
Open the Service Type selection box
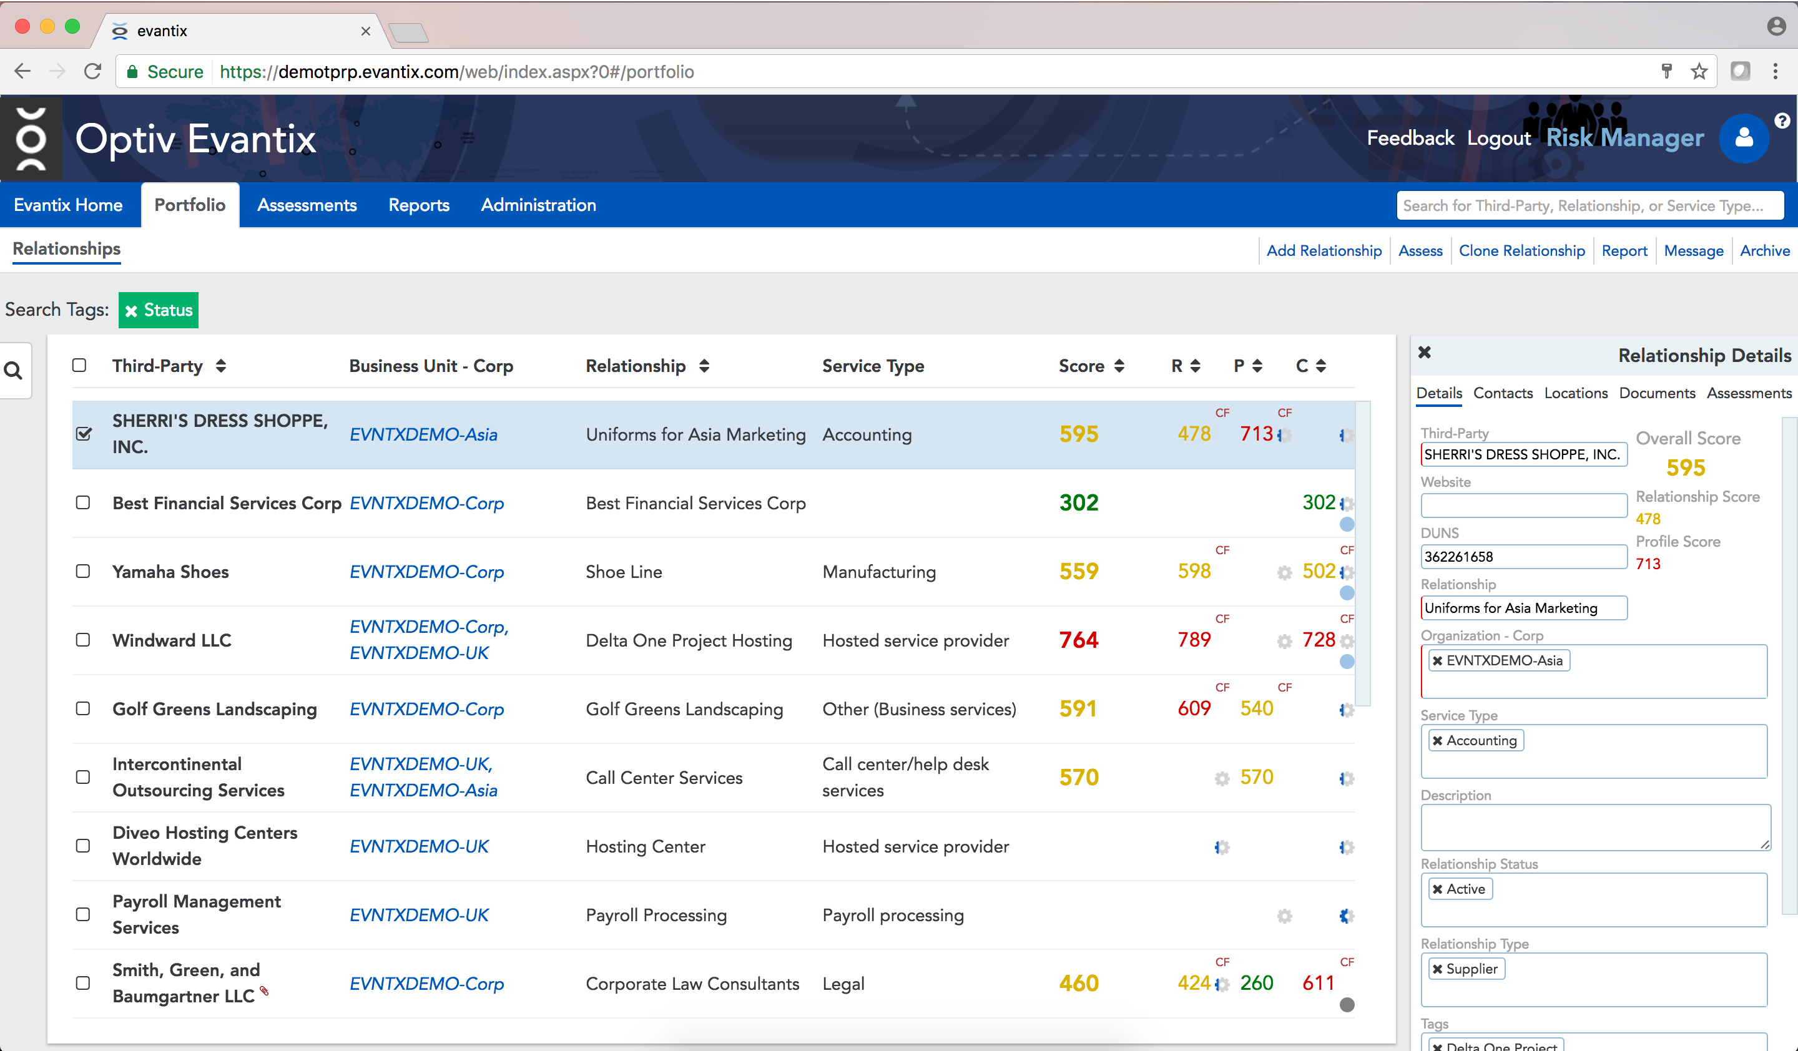1593,751
